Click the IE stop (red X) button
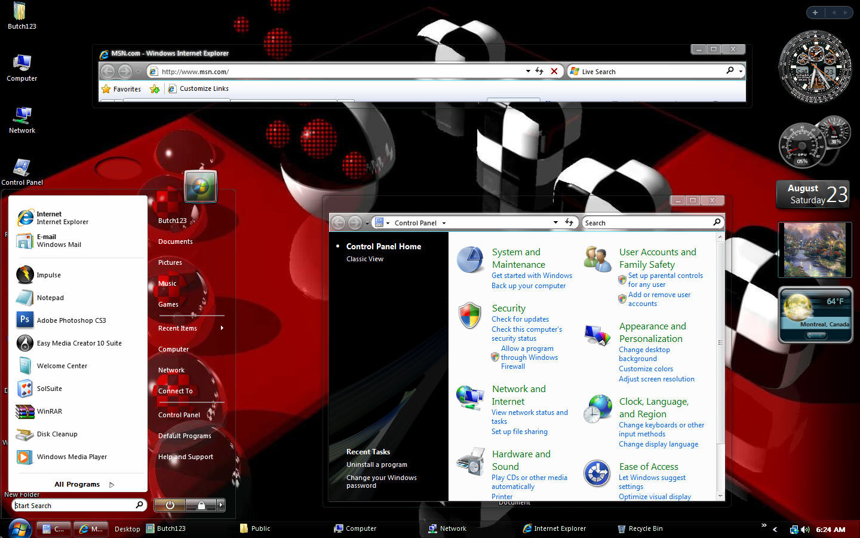860x538 pixels. click(554, 71)
